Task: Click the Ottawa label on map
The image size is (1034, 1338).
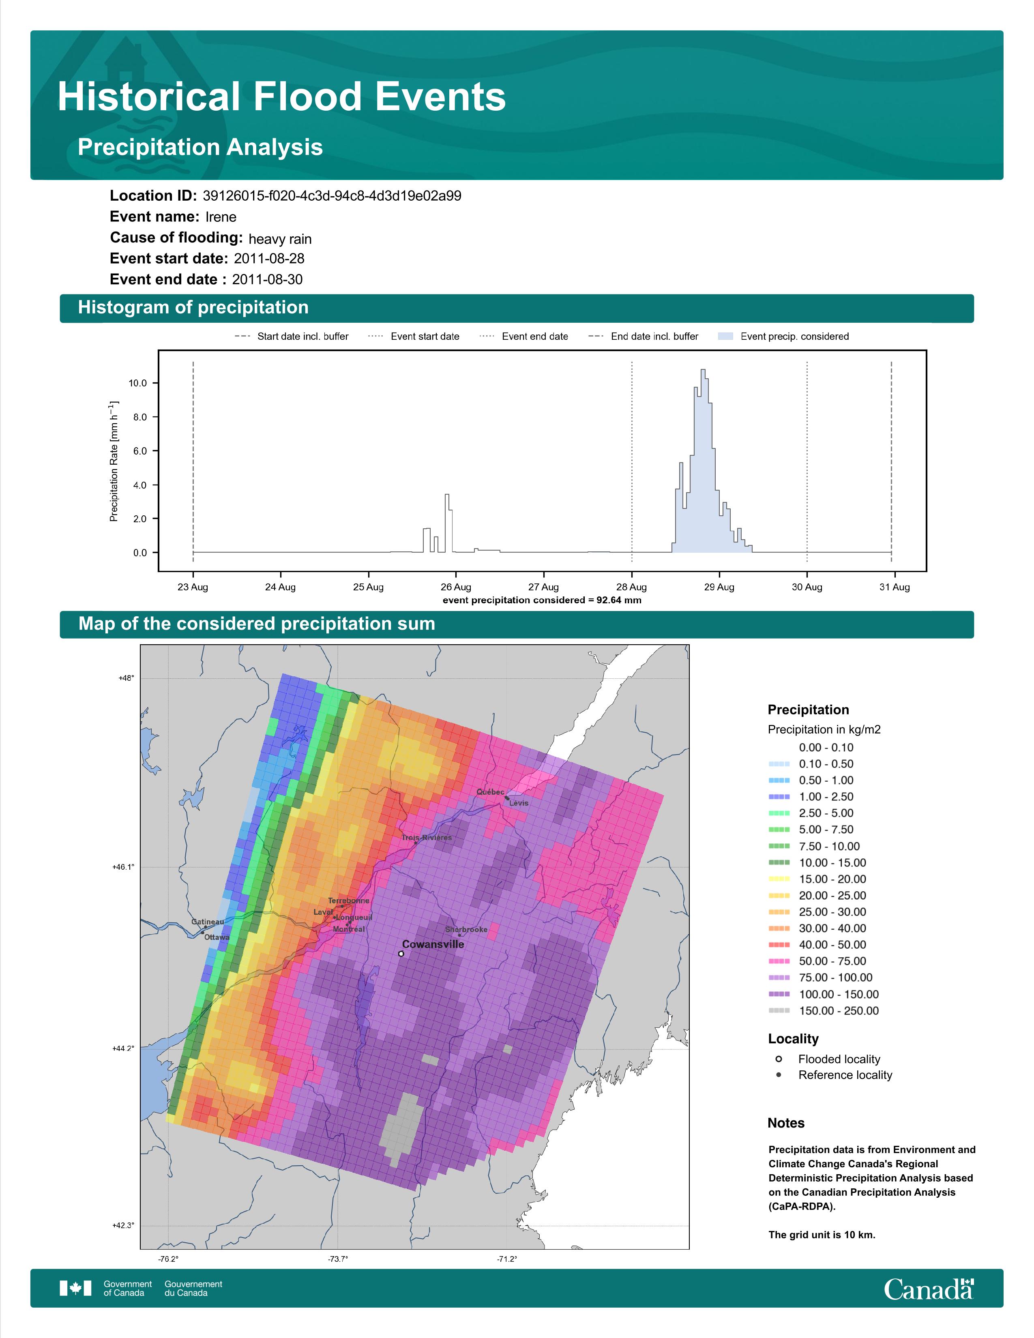Action: (217, 937)
